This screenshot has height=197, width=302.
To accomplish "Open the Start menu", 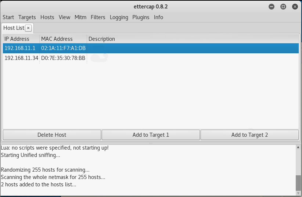I will tap(8, 17).
